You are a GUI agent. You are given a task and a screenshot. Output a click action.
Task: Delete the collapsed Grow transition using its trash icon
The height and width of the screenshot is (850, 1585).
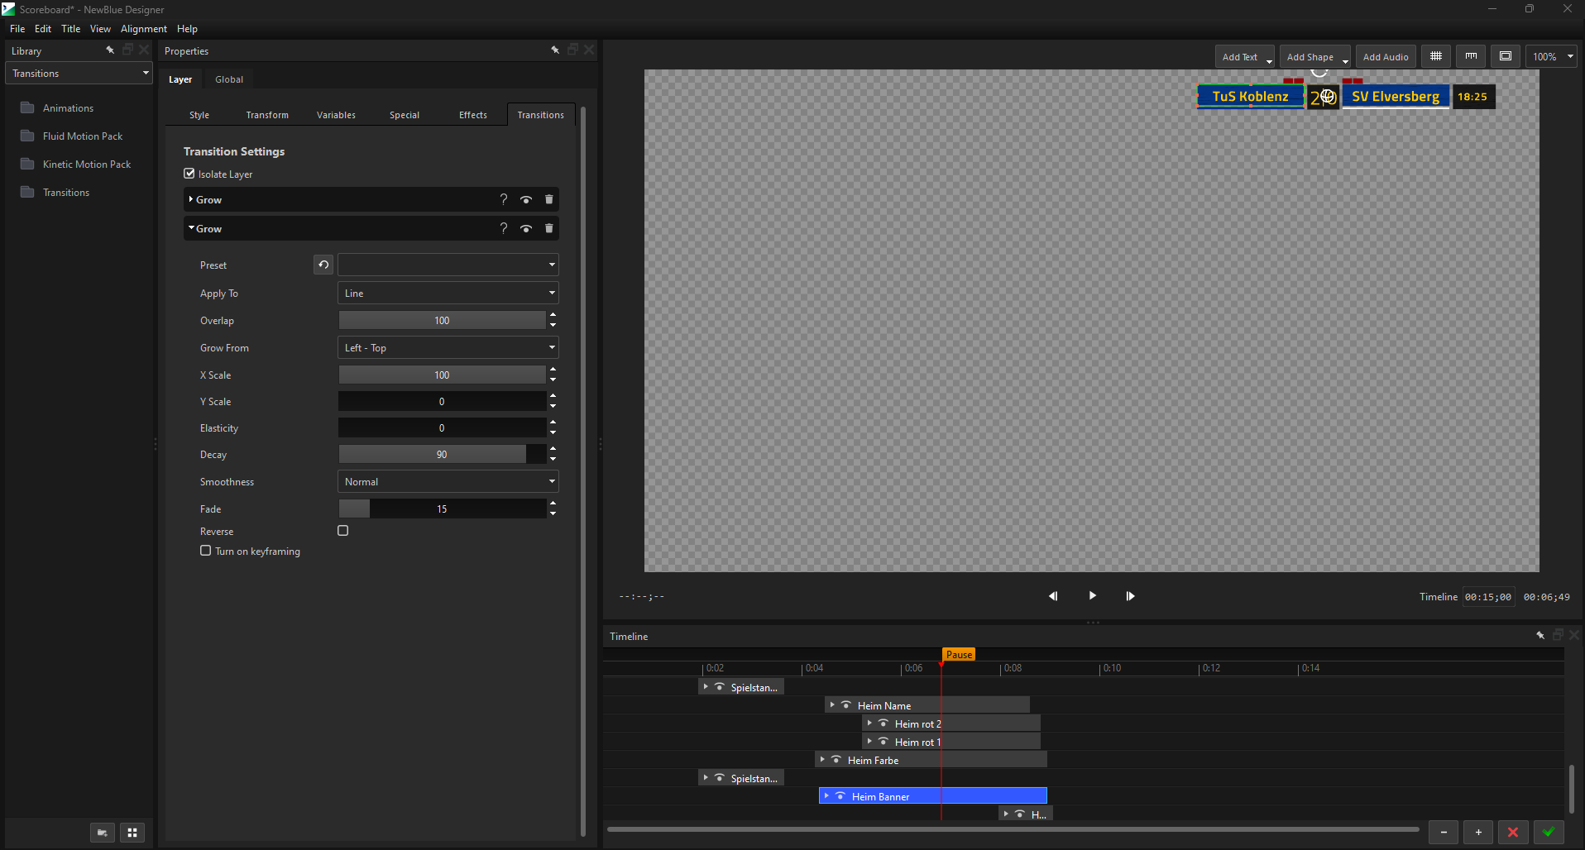[549, 199]
